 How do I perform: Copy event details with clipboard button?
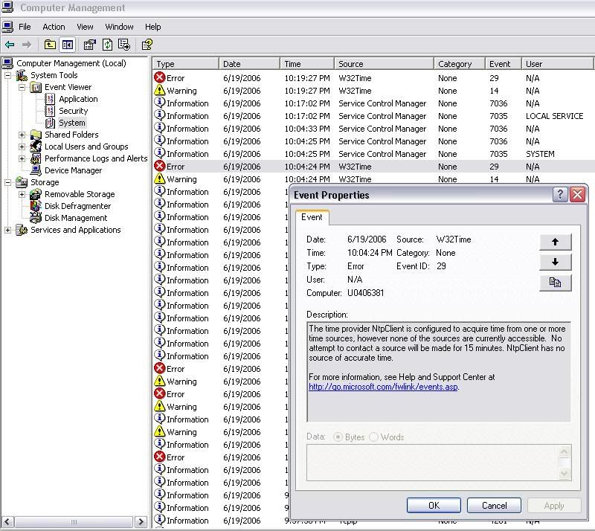click(555, 282)
